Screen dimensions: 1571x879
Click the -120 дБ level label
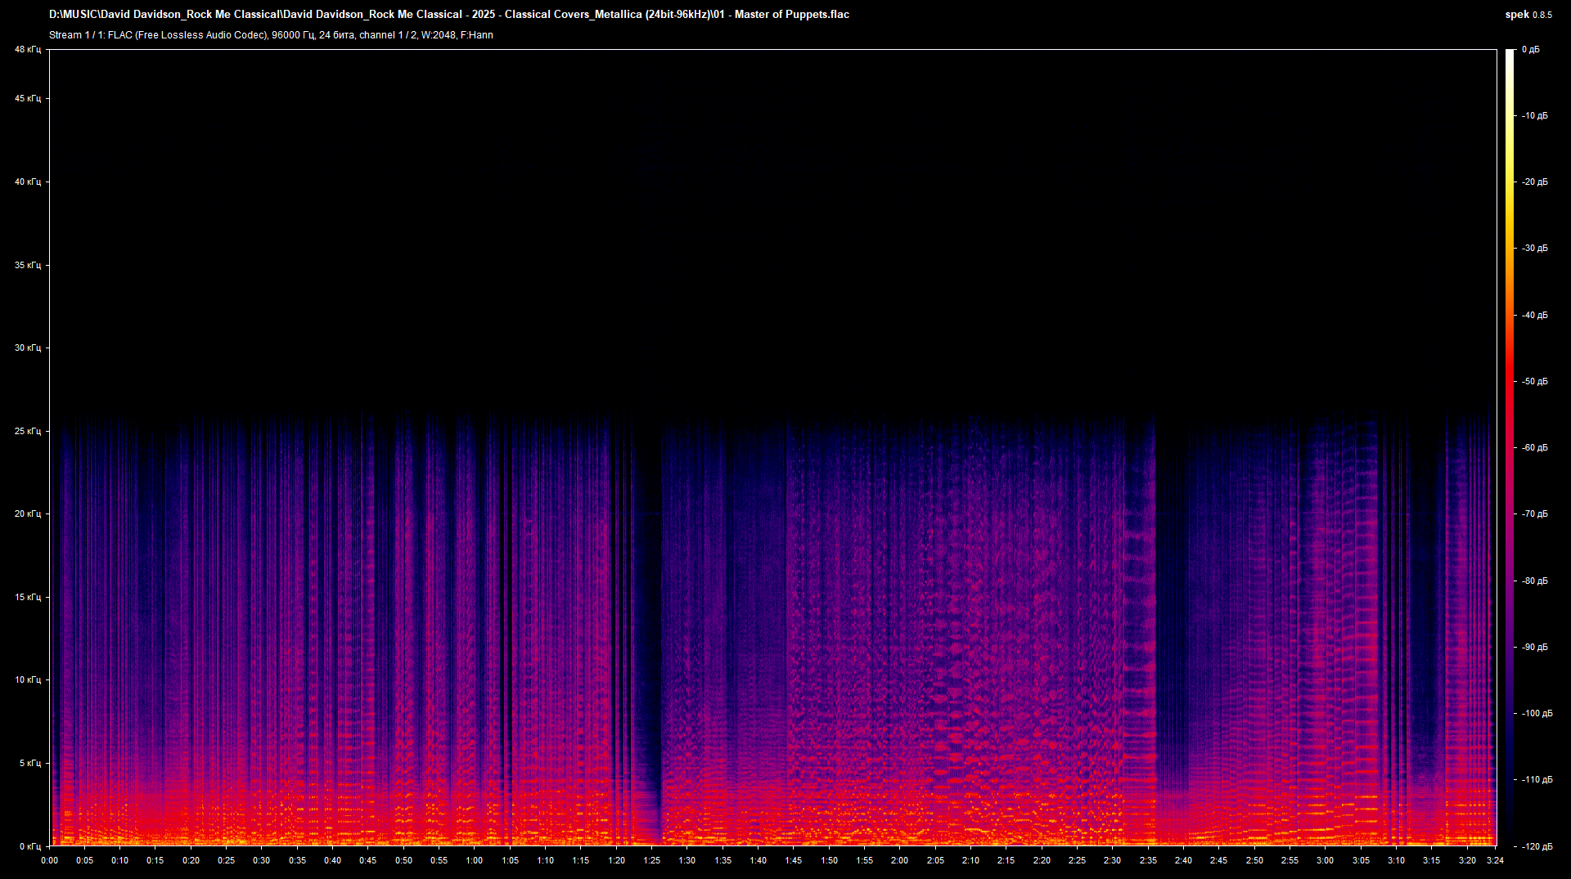click(x=1537, y=847)
